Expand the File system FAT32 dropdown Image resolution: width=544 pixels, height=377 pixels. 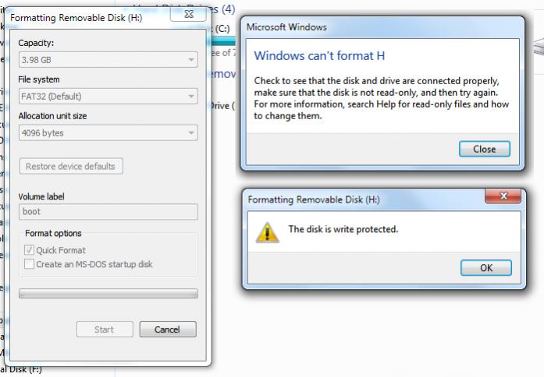pyautogui.click(x=108, y=97)
